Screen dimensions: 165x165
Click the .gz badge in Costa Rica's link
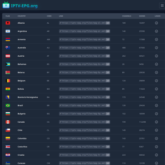(x=108, y=147)
